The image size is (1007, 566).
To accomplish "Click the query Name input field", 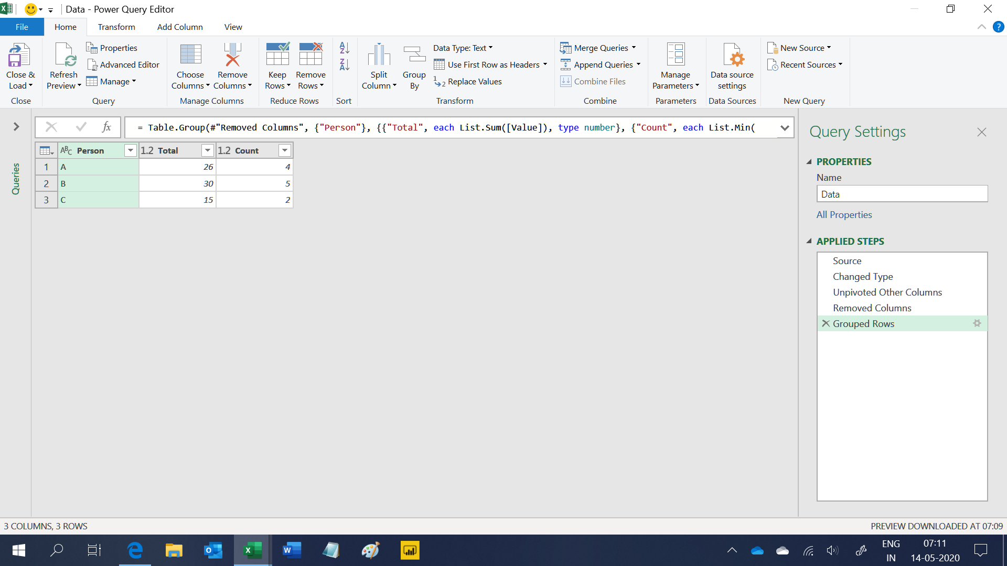I will [x=902, y=194].
